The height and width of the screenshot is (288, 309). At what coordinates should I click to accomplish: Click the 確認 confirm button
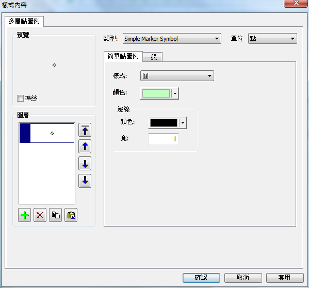[x=201, y=278]
